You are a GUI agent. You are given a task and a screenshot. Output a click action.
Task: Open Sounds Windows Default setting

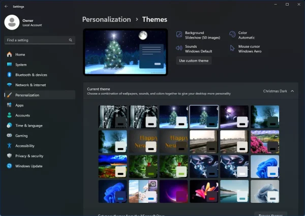coord(194,49)
